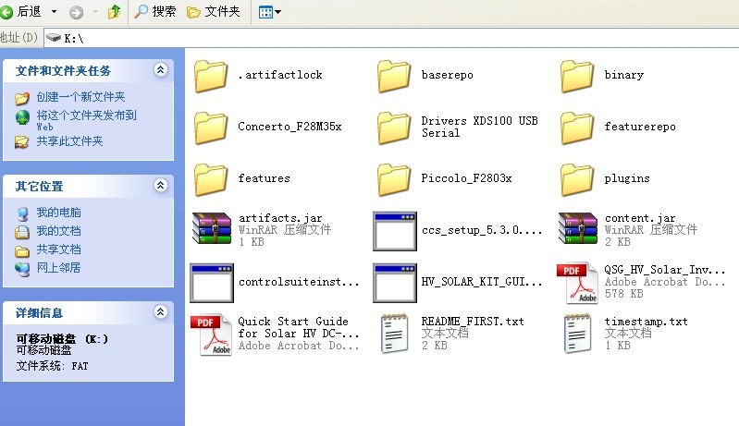
Task: Select the Piccolo_F2803x folder icon
Action: [394, 179]
